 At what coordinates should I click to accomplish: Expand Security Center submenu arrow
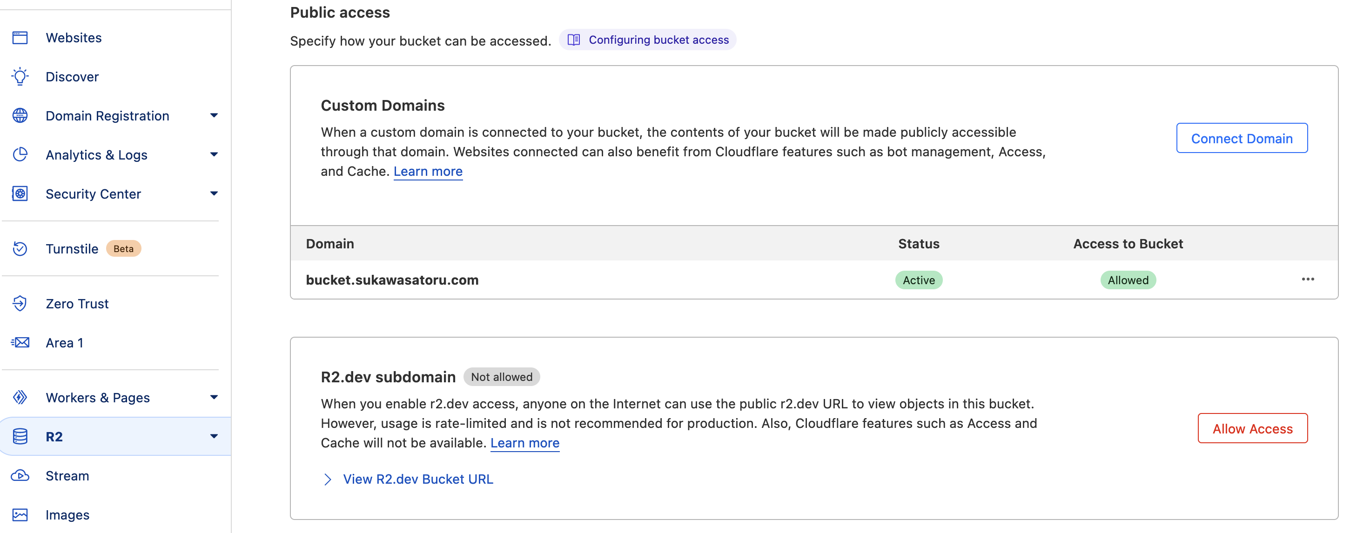click(214, 193)
